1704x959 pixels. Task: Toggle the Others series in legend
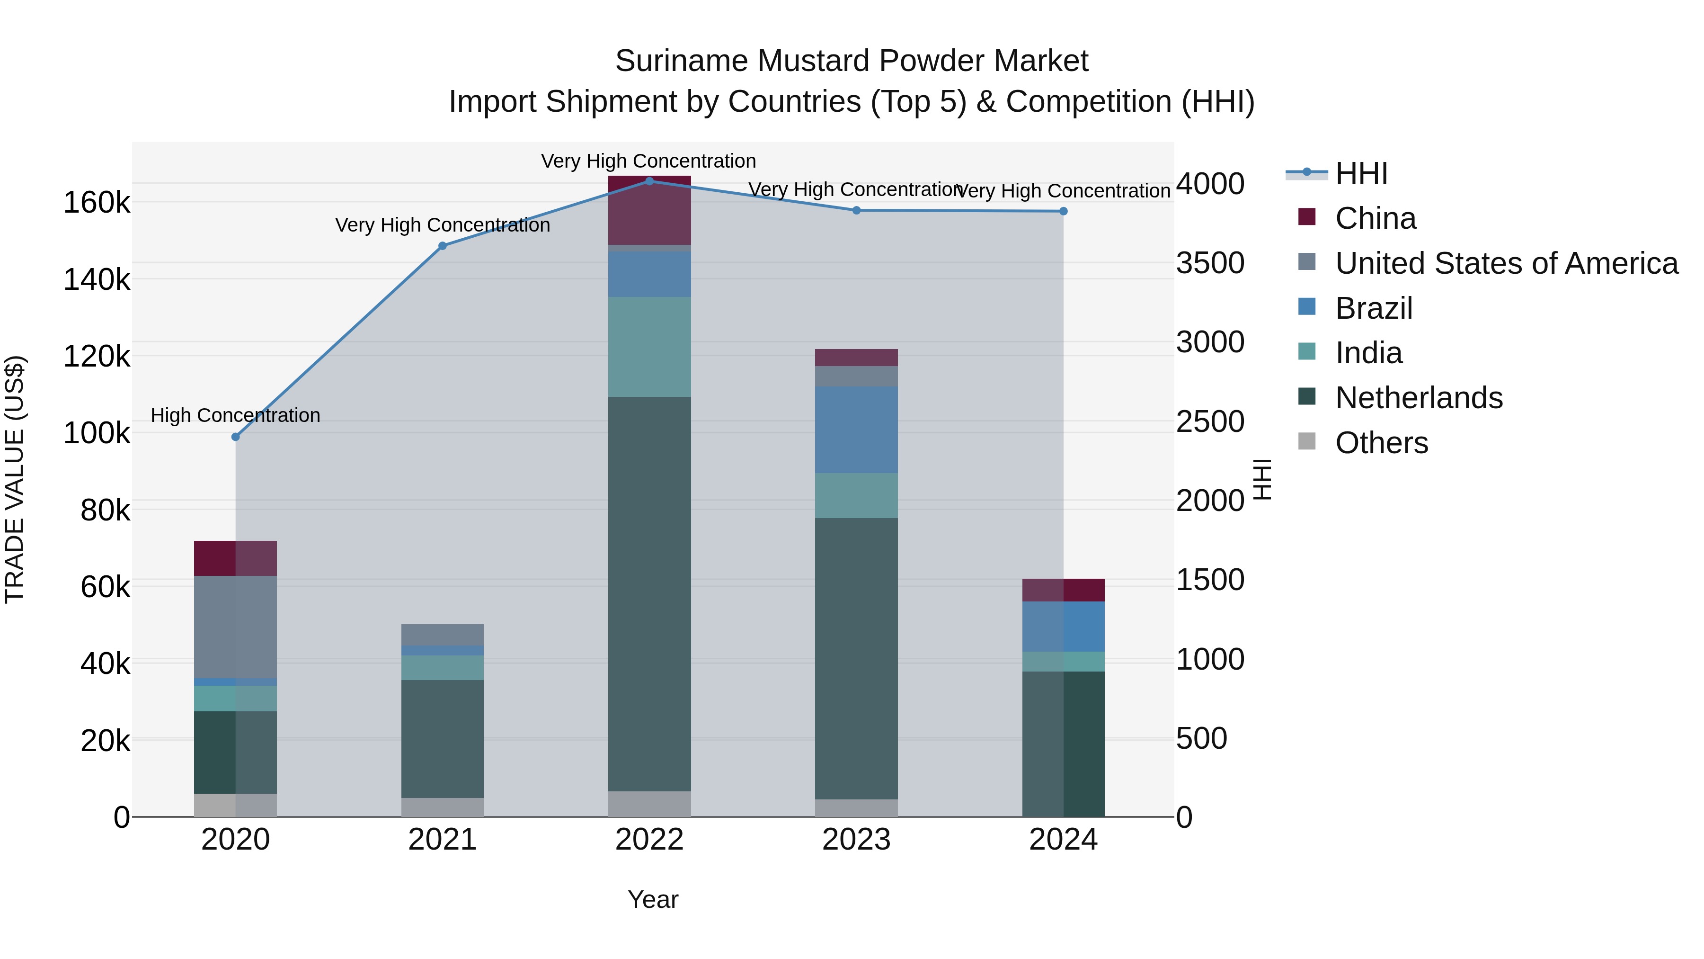pos(1363,443)
